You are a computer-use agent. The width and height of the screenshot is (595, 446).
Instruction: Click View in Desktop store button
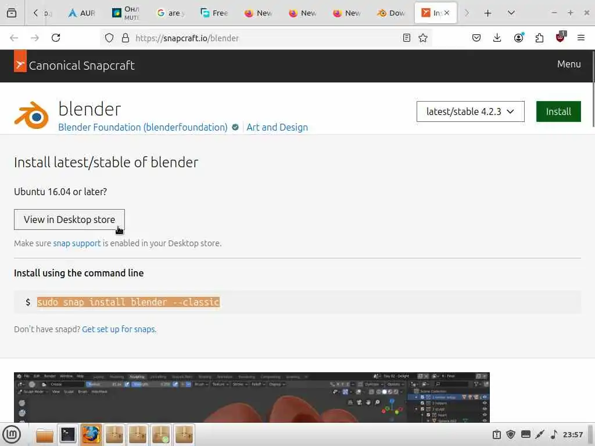(70, 220)
